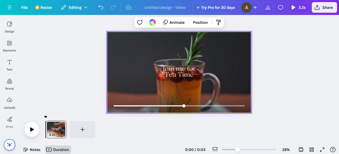Add a new page with the plus tile
The width and height of the screenshot is (339, 154).
click(x=82, y=129)
